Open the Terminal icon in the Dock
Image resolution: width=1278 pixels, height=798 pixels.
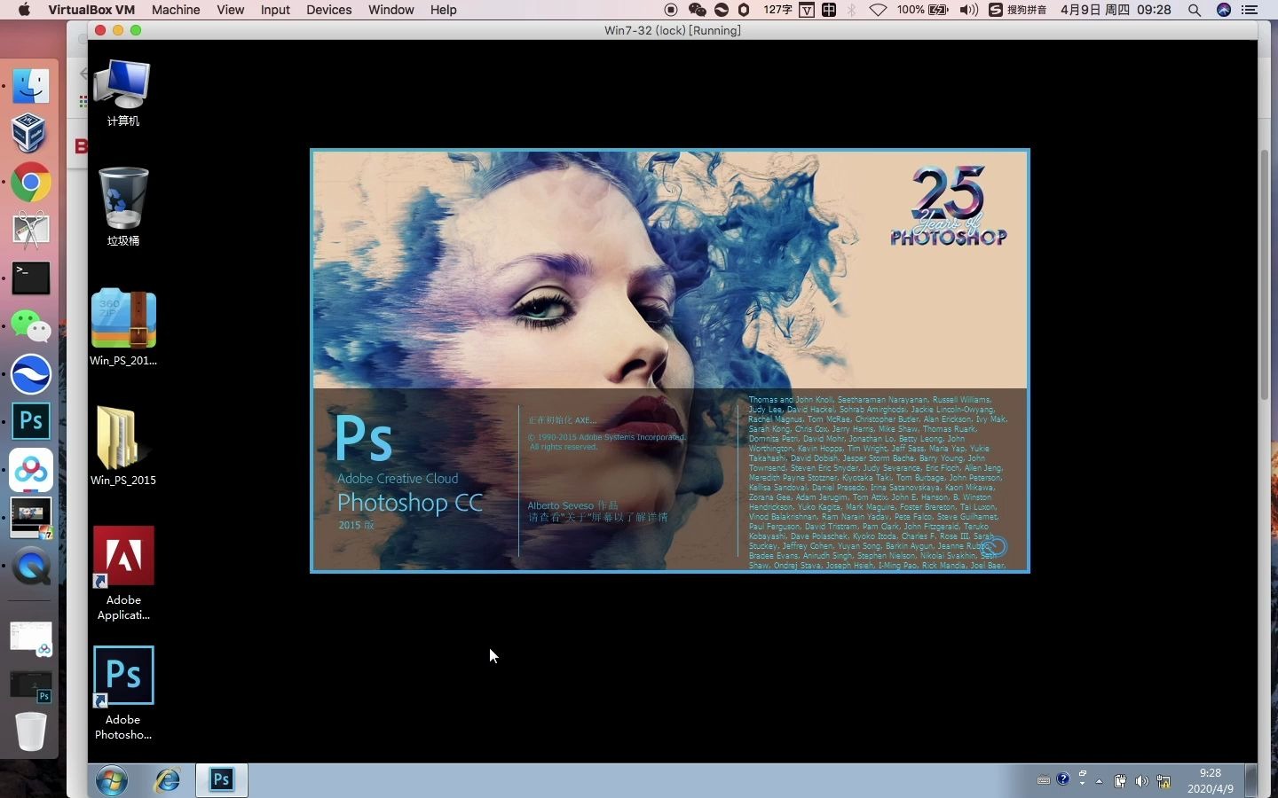click(30, 278)
